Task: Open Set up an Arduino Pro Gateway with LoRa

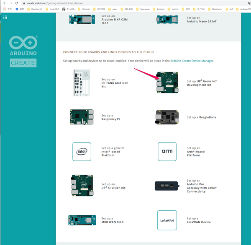Action: click(x=202, y=186)
